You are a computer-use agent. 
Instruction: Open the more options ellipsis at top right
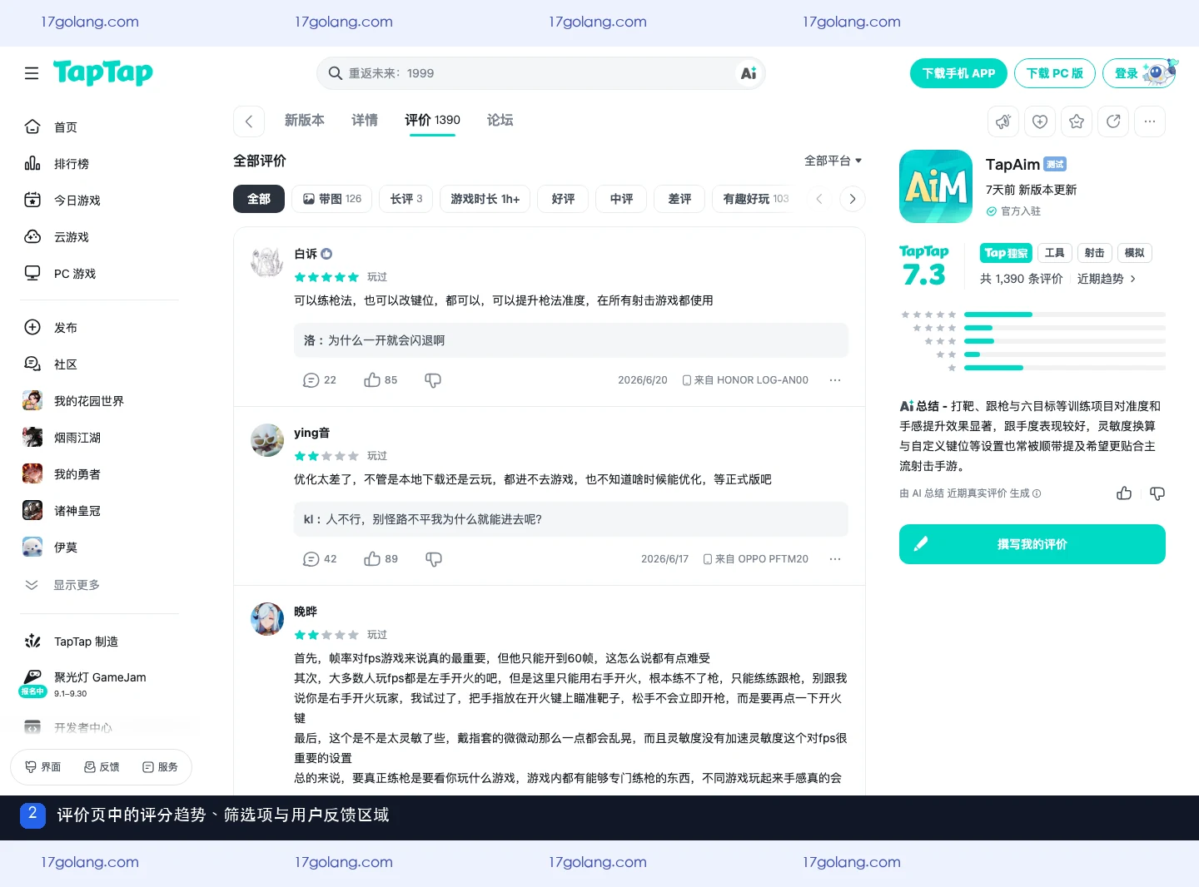pos(1150,121)
